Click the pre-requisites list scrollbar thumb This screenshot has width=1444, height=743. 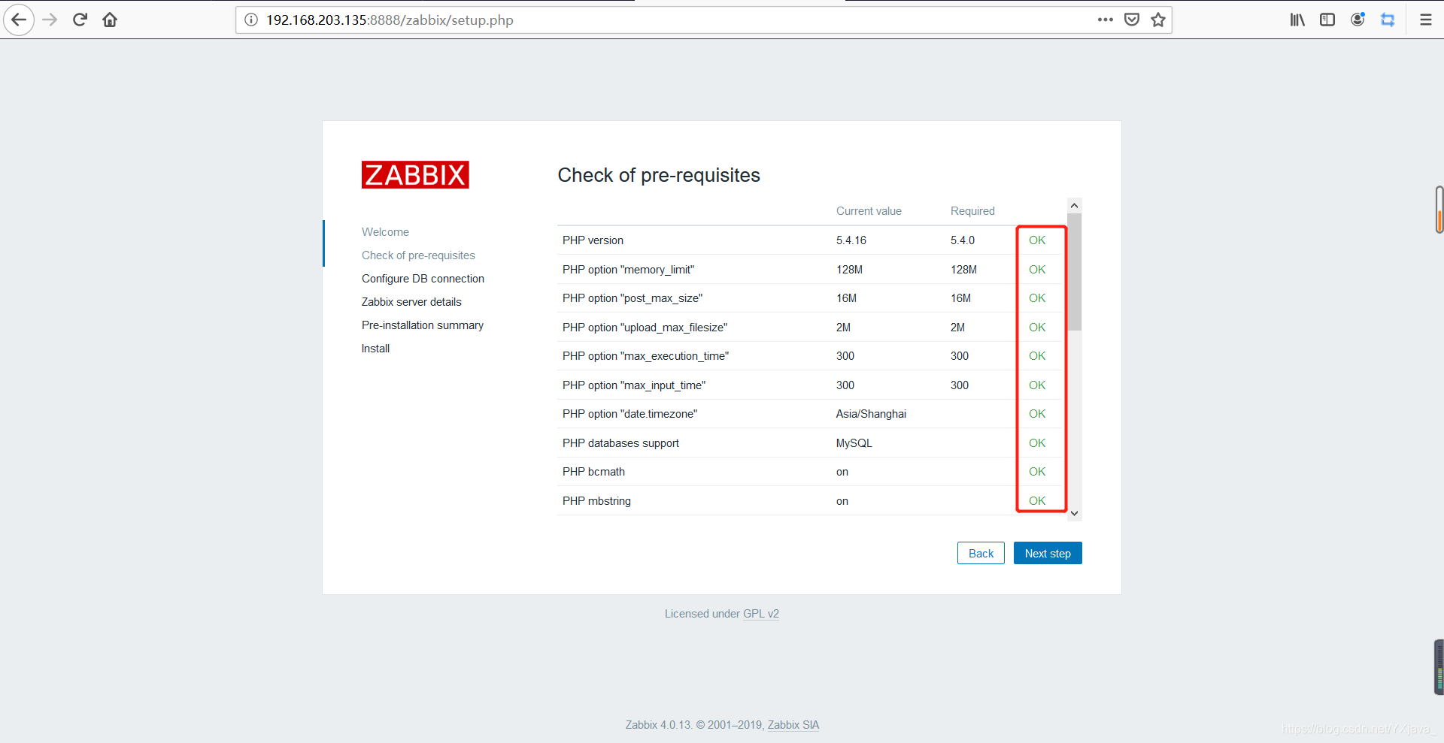pyautogui.click(x=1075, y=272)
